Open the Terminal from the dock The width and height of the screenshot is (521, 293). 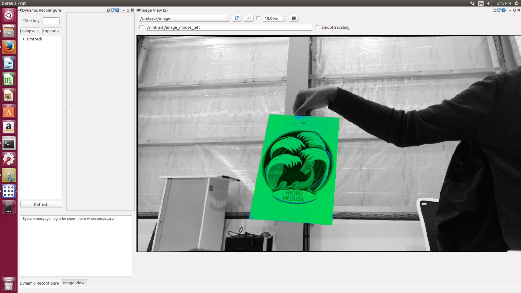pos(9,143)
